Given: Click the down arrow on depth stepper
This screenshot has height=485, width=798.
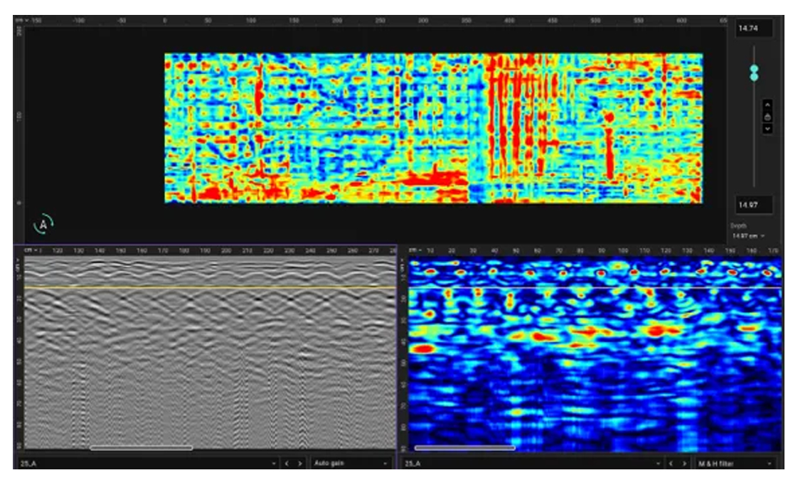Looking at the screenshot, I should 767,129.
